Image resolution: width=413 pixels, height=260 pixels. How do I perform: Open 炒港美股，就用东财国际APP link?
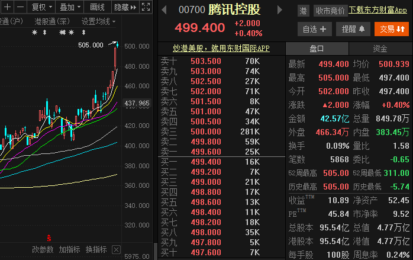coord(221,48)
